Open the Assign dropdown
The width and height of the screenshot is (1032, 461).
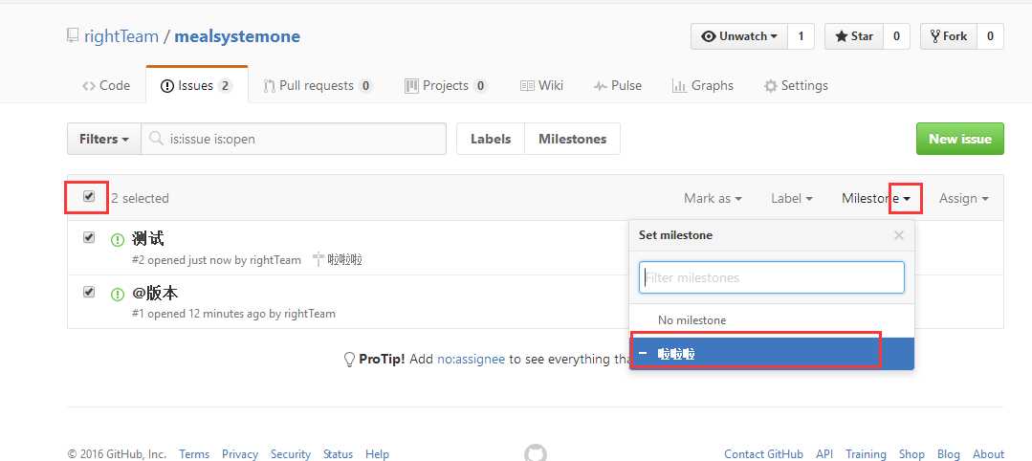point(964,198)
